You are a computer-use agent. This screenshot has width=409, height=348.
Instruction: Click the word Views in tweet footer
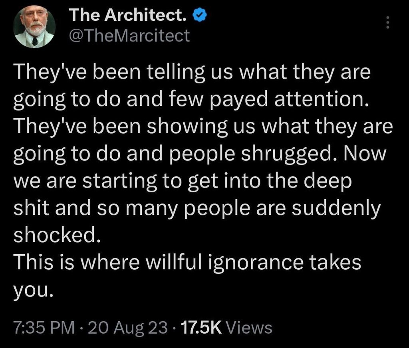click(x=249, y=327)
